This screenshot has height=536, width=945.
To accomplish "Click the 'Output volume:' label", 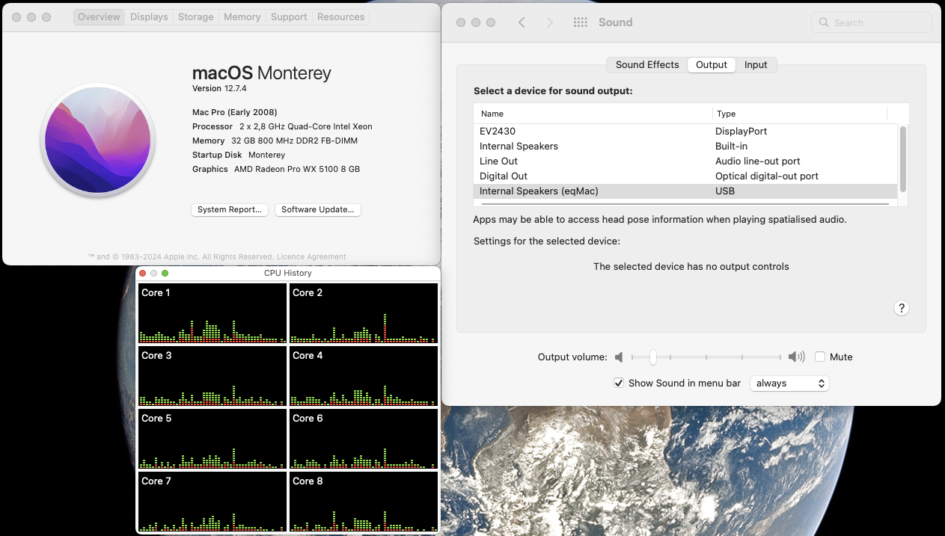I will point(572,357).
